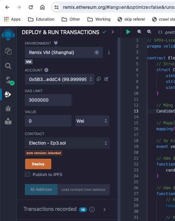Open the Education bookmark folder
The width and height of the screenshot is (175, 221).
41,19
